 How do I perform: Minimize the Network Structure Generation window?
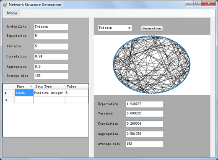coord(189,3)
